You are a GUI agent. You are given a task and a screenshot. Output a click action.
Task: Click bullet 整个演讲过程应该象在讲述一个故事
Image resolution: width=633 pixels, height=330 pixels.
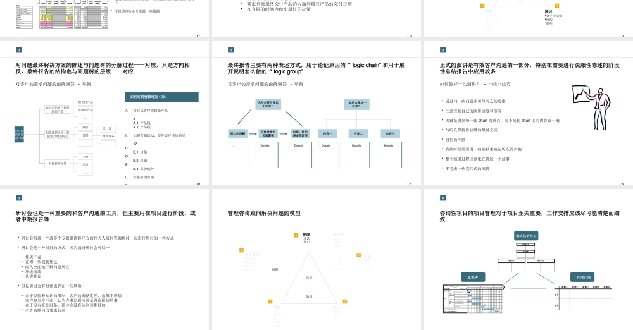[x=477, y=159]
